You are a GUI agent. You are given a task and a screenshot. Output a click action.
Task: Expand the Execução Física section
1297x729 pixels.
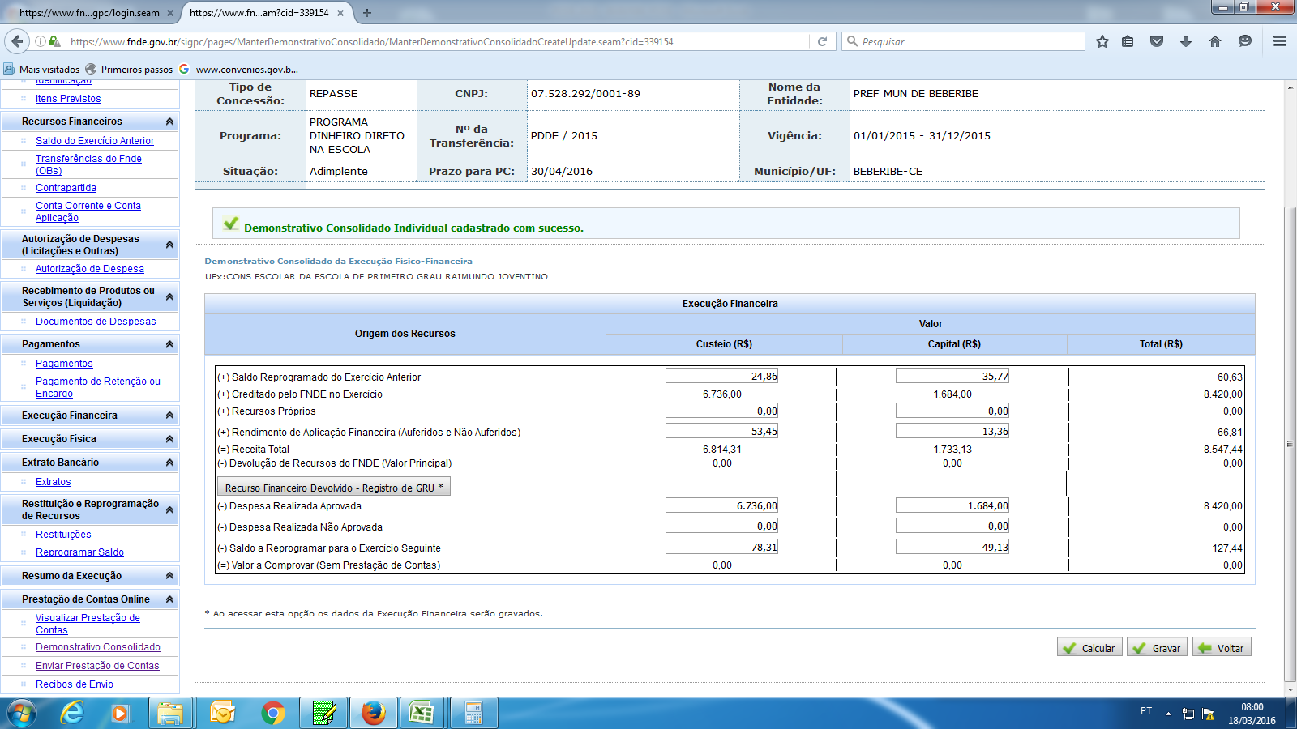click(169, 439)
